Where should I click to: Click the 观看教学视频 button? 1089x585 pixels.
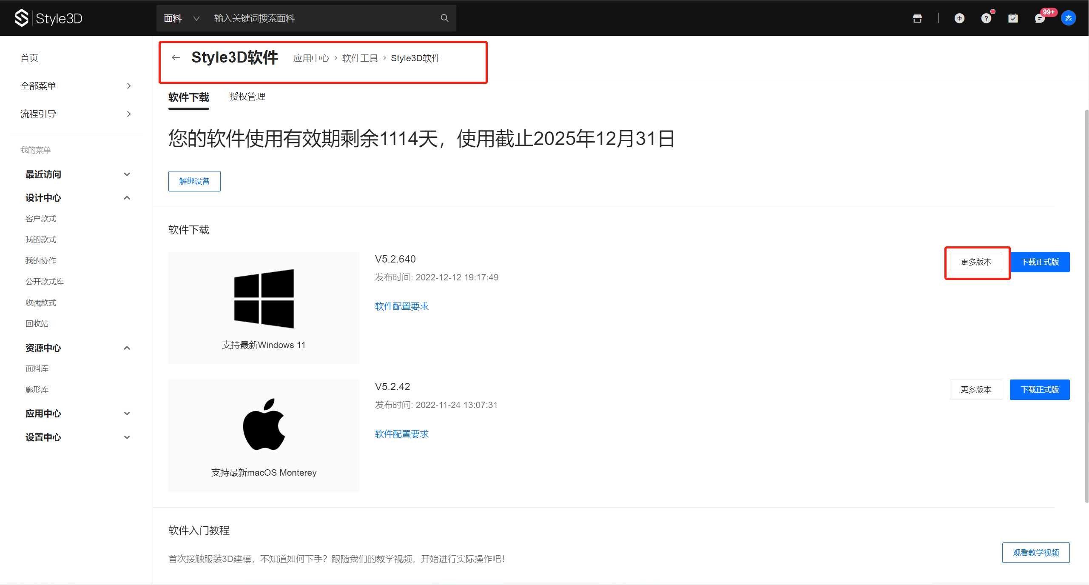point(1036,553)
